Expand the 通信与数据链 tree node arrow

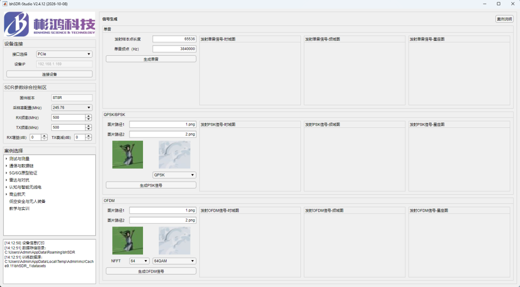coord(6,166)
